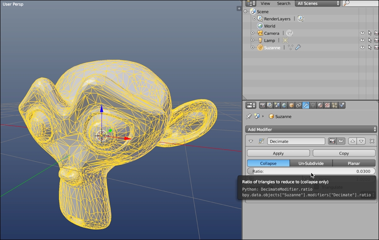Click the Lamp bulb icon in outliner
The height and width of the screenshot is (240, 379).
point(260,40)
